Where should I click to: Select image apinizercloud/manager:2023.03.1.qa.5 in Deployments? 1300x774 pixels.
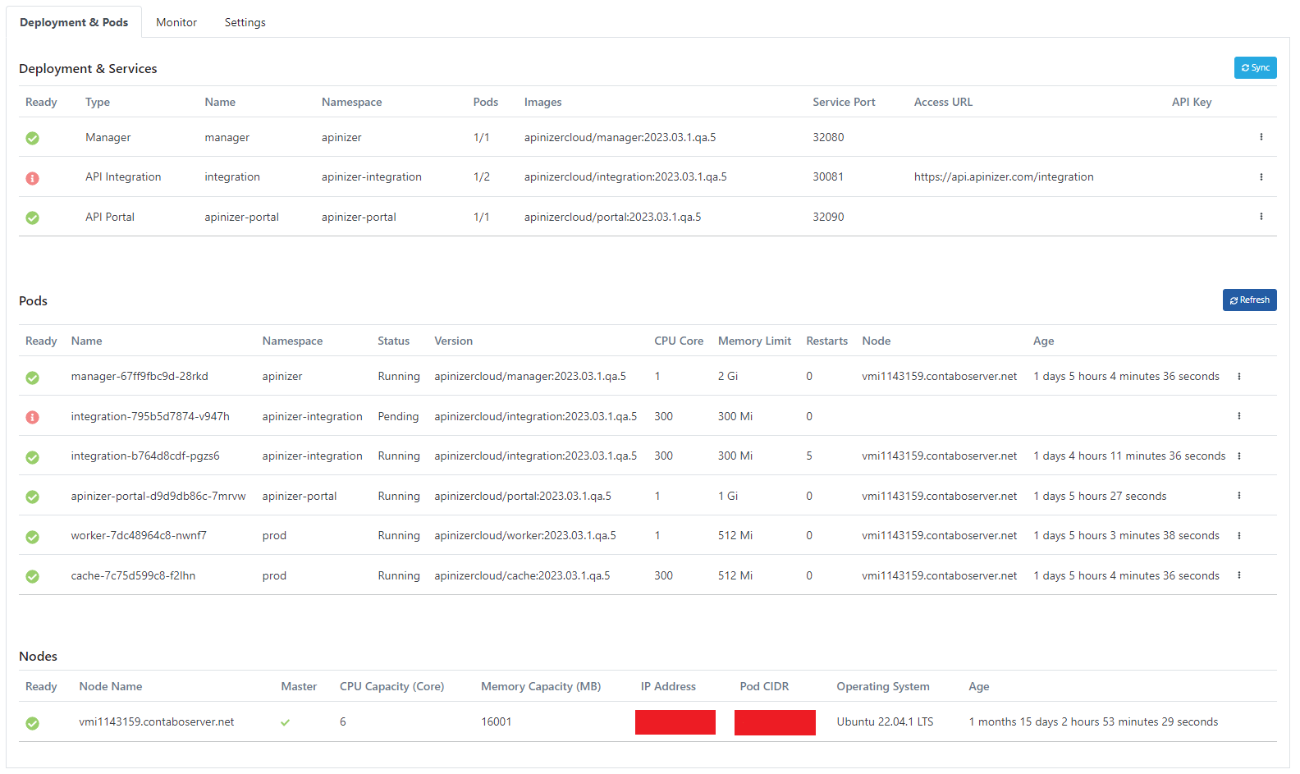(x=620, y=137)
